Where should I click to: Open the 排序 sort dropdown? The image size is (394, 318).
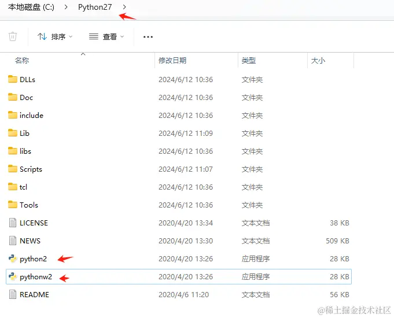pyautogui.click(x=55, y=36)
